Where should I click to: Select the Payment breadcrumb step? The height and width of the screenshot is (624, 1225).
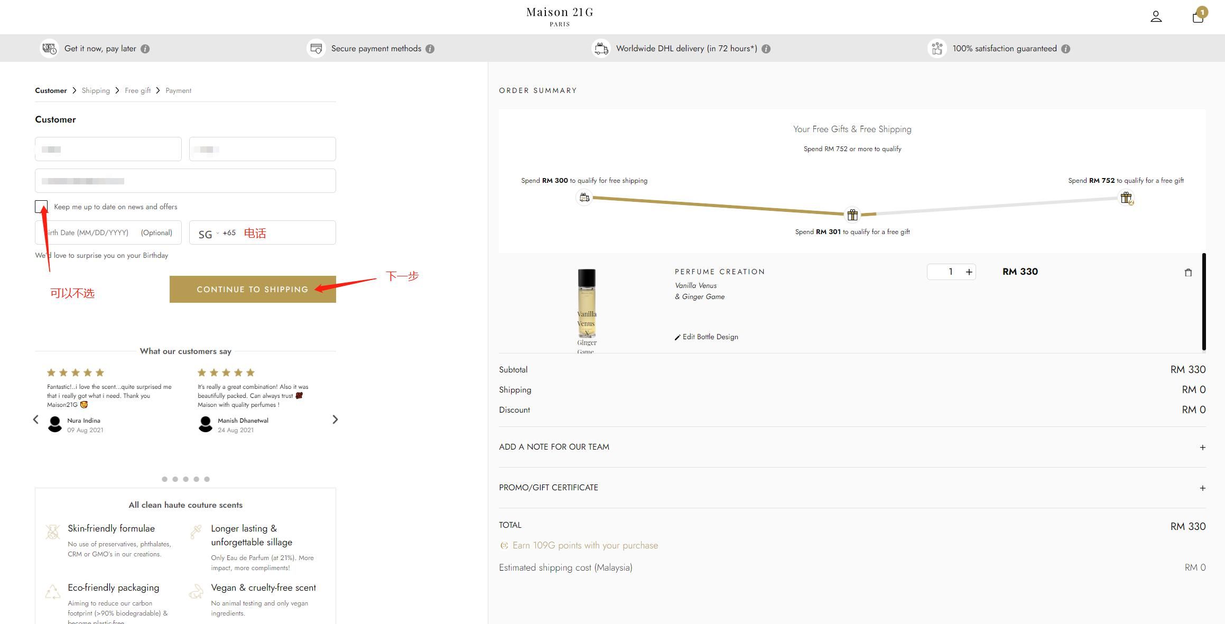pos(178,90)
